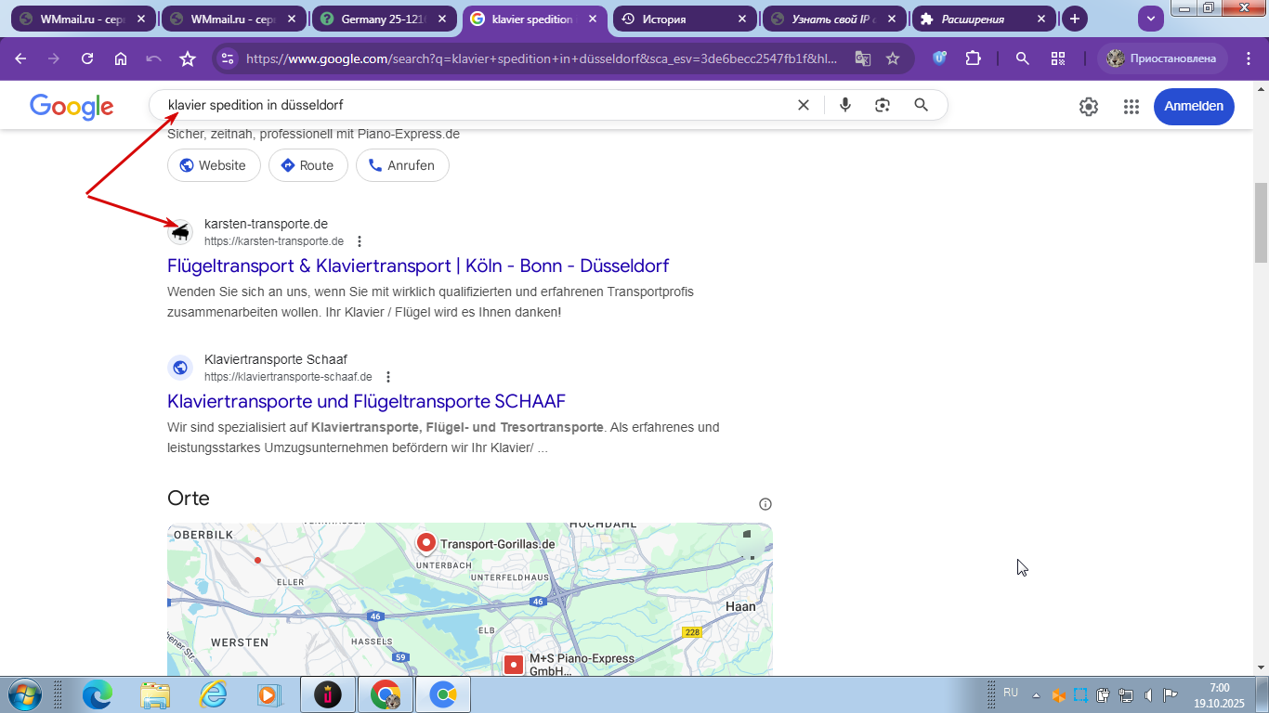Open Google quick settings gear
The image size is (1269, 713).
1089,107
